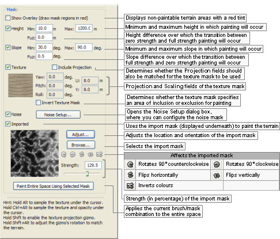Click the rotate counterclockwise icon in legend table
280x239 pixels.
pyautogui.click(x=130, y=164)
